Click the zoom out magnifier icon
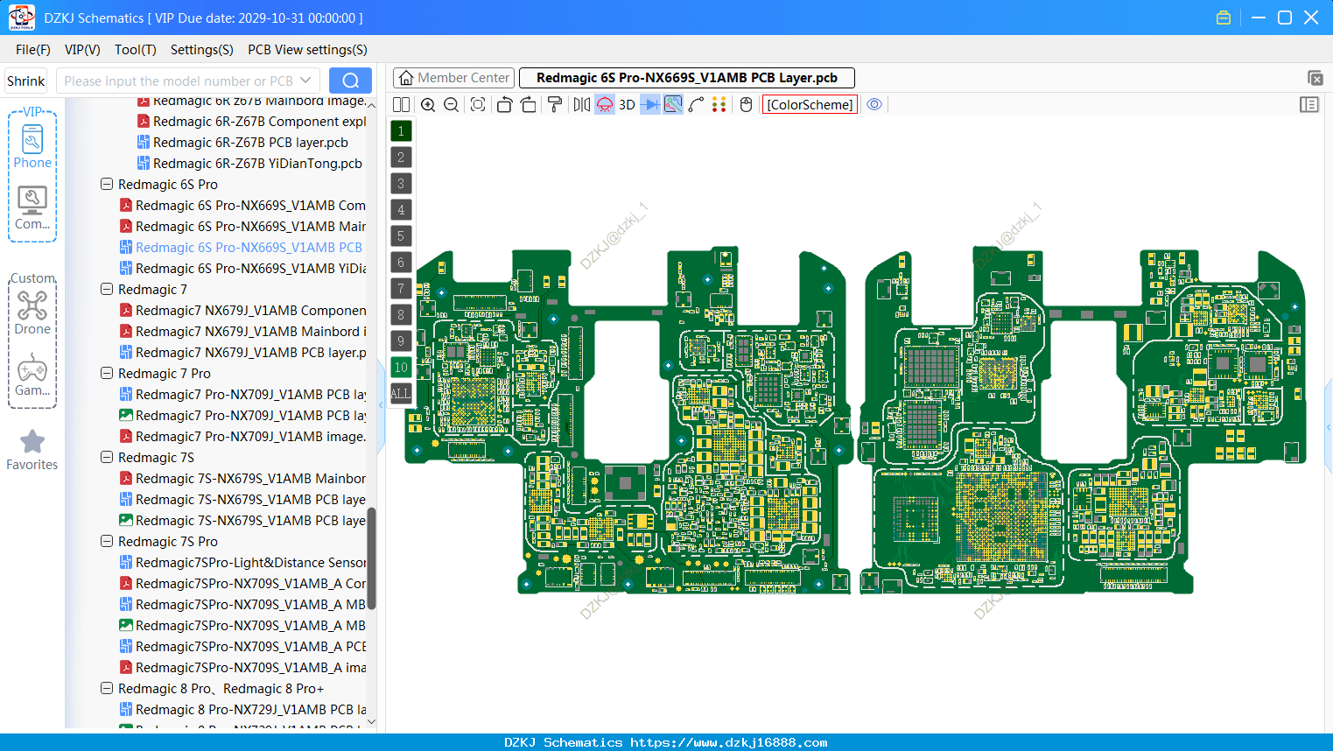This screenshot has height=751, width=1333. click(451, 105)
